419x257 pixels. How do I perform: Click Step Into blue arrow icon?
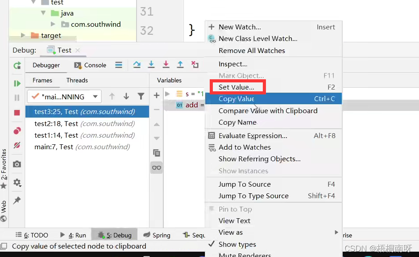click(x=151, y=65)
